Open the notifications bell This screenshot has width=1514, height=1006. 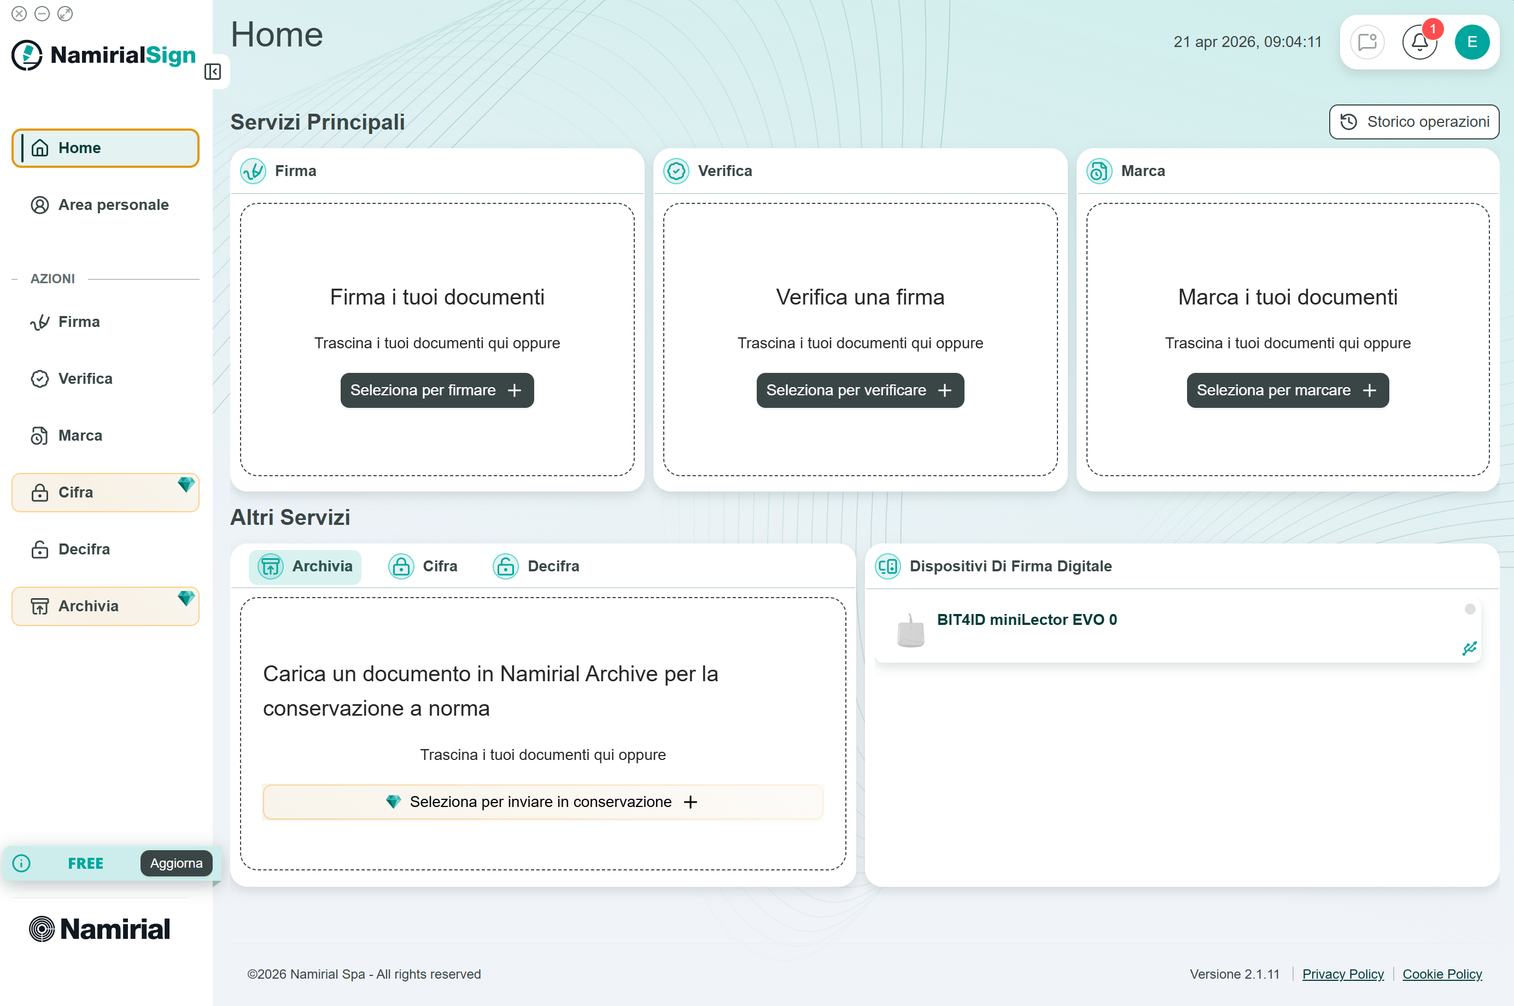pyautogui.click(x=1418, y=42)
